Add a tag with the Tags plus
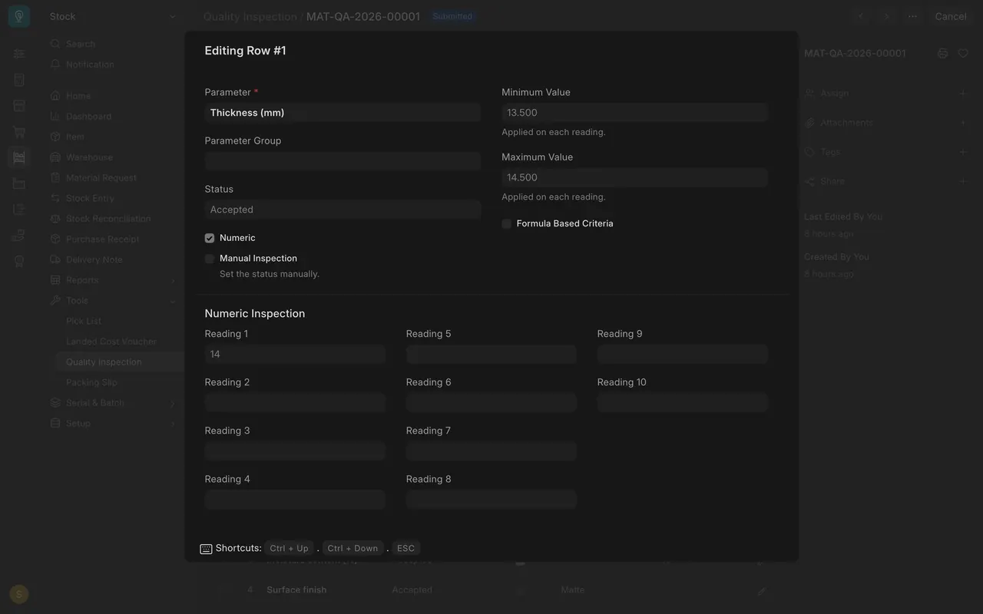The width and height of the screenshot is (983, 614). pos(962,152)
